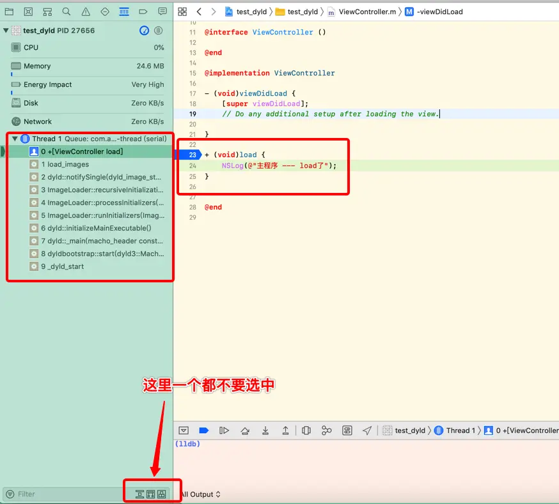This screenshot has height=504, width=559.
Task: Select the Memory gauge row
Action: click(88, 66)
